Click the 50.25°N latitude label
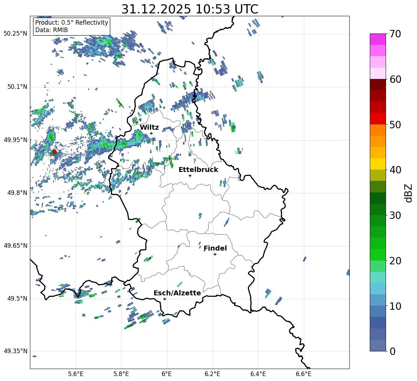The image size is (417, 381). pos(15,34)
